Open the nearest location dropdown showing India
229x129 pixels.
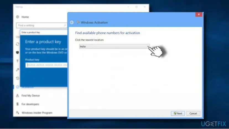(x=114, y=46)
